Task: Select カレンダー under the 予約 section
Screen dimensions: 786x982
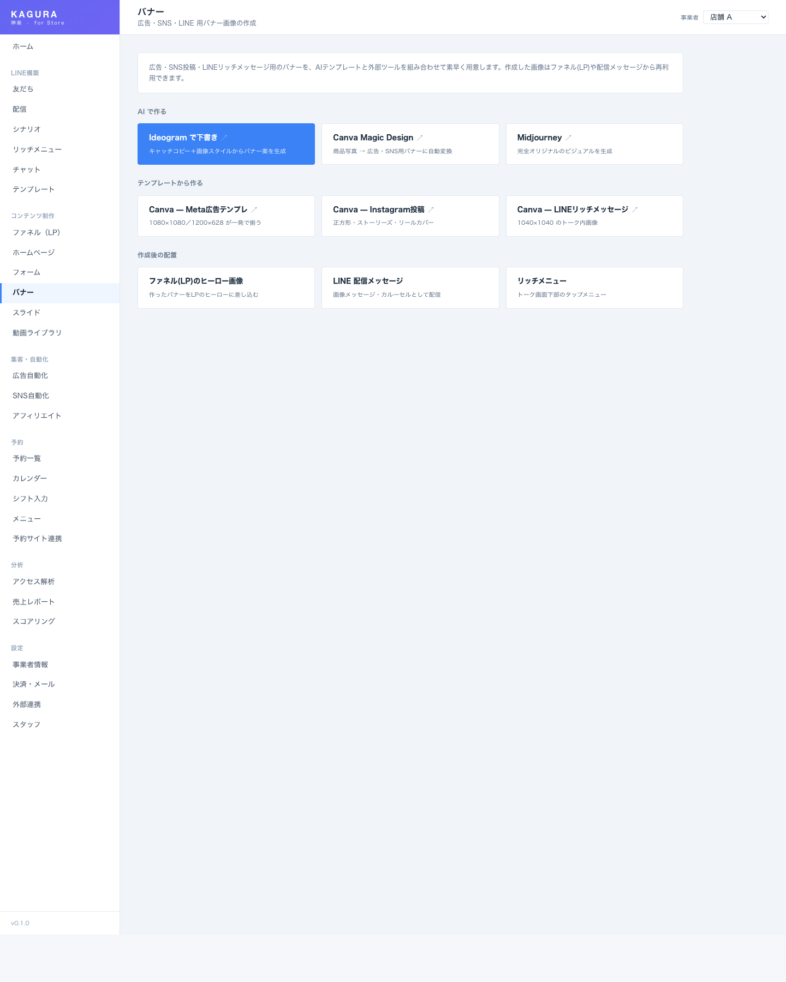Action: (30, 478)
